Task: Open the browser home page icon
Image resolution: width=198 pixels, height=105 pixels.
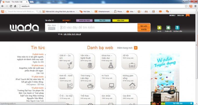Action: coord(15,6)
